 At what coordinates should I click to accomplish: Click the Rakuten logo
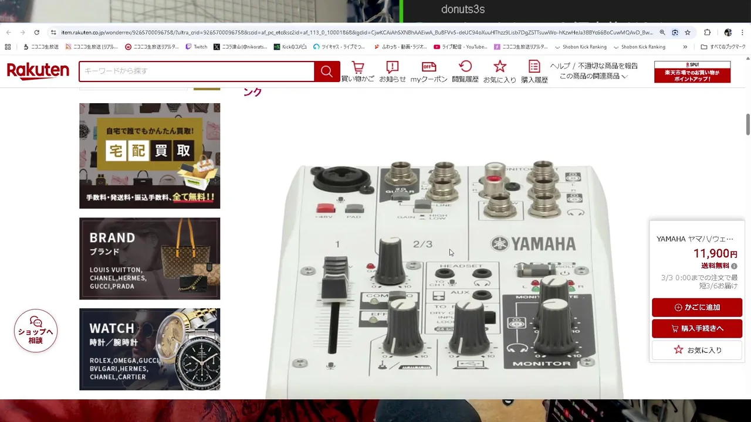[x=38, y=71]
